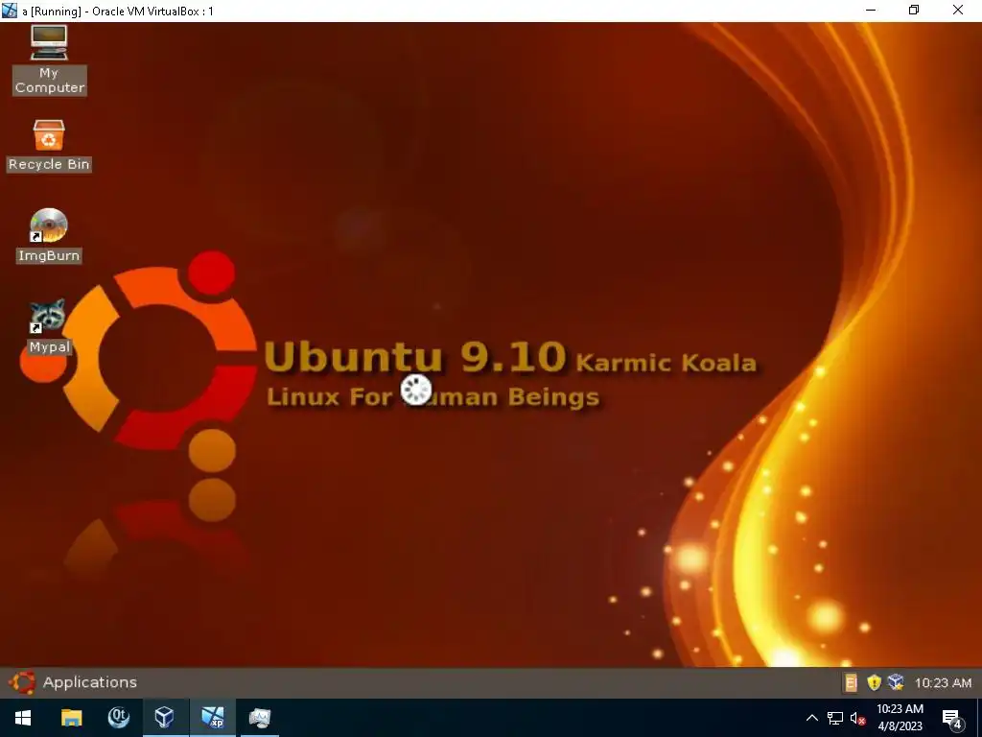Click the guest panel clock showing 10:23 AM

944,683
